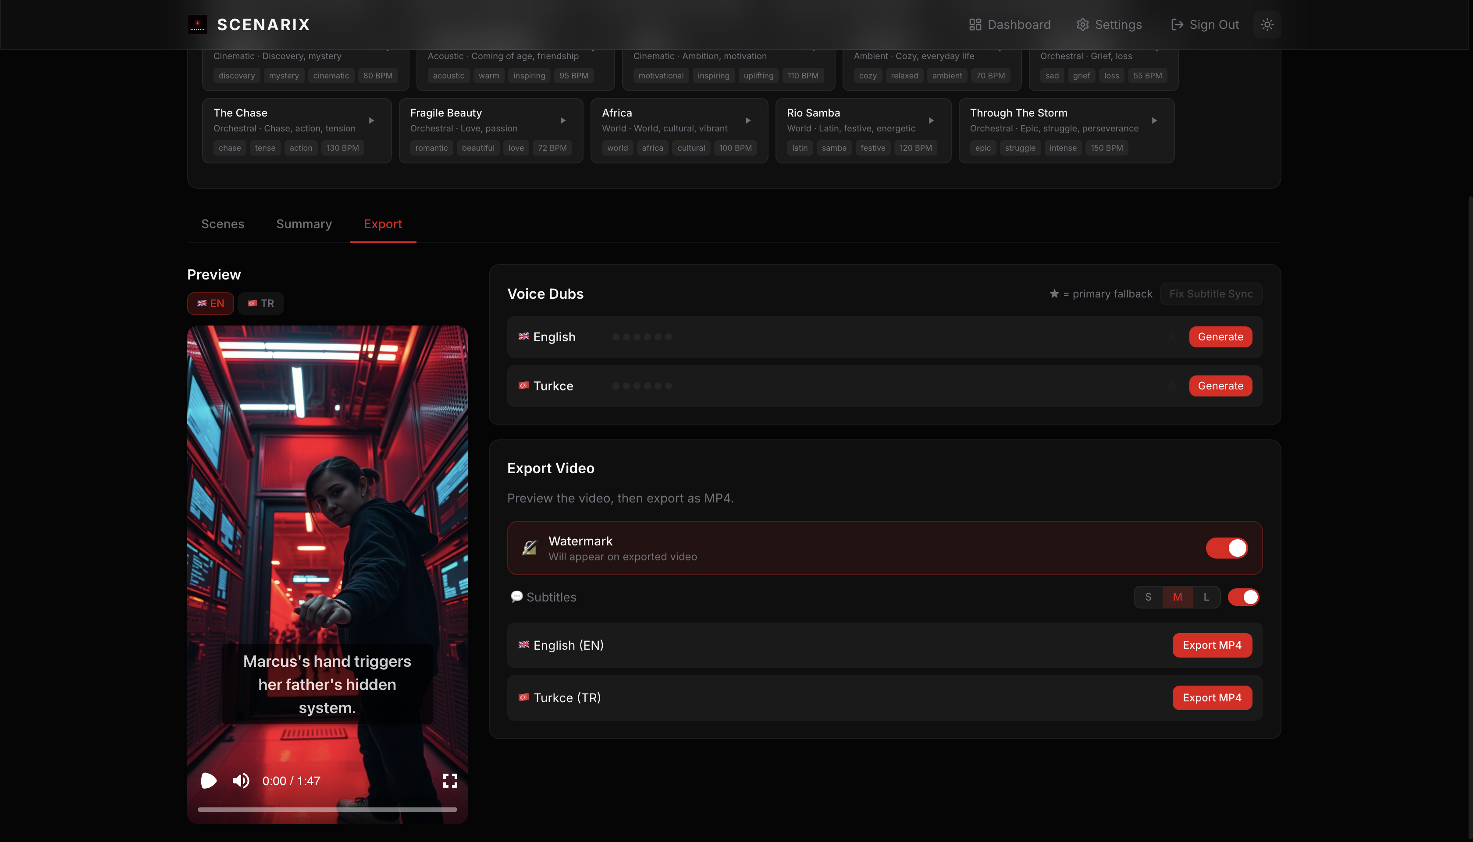Switch preview language to EN
The width and height of the screenshot is (1473, 842).
210,303
